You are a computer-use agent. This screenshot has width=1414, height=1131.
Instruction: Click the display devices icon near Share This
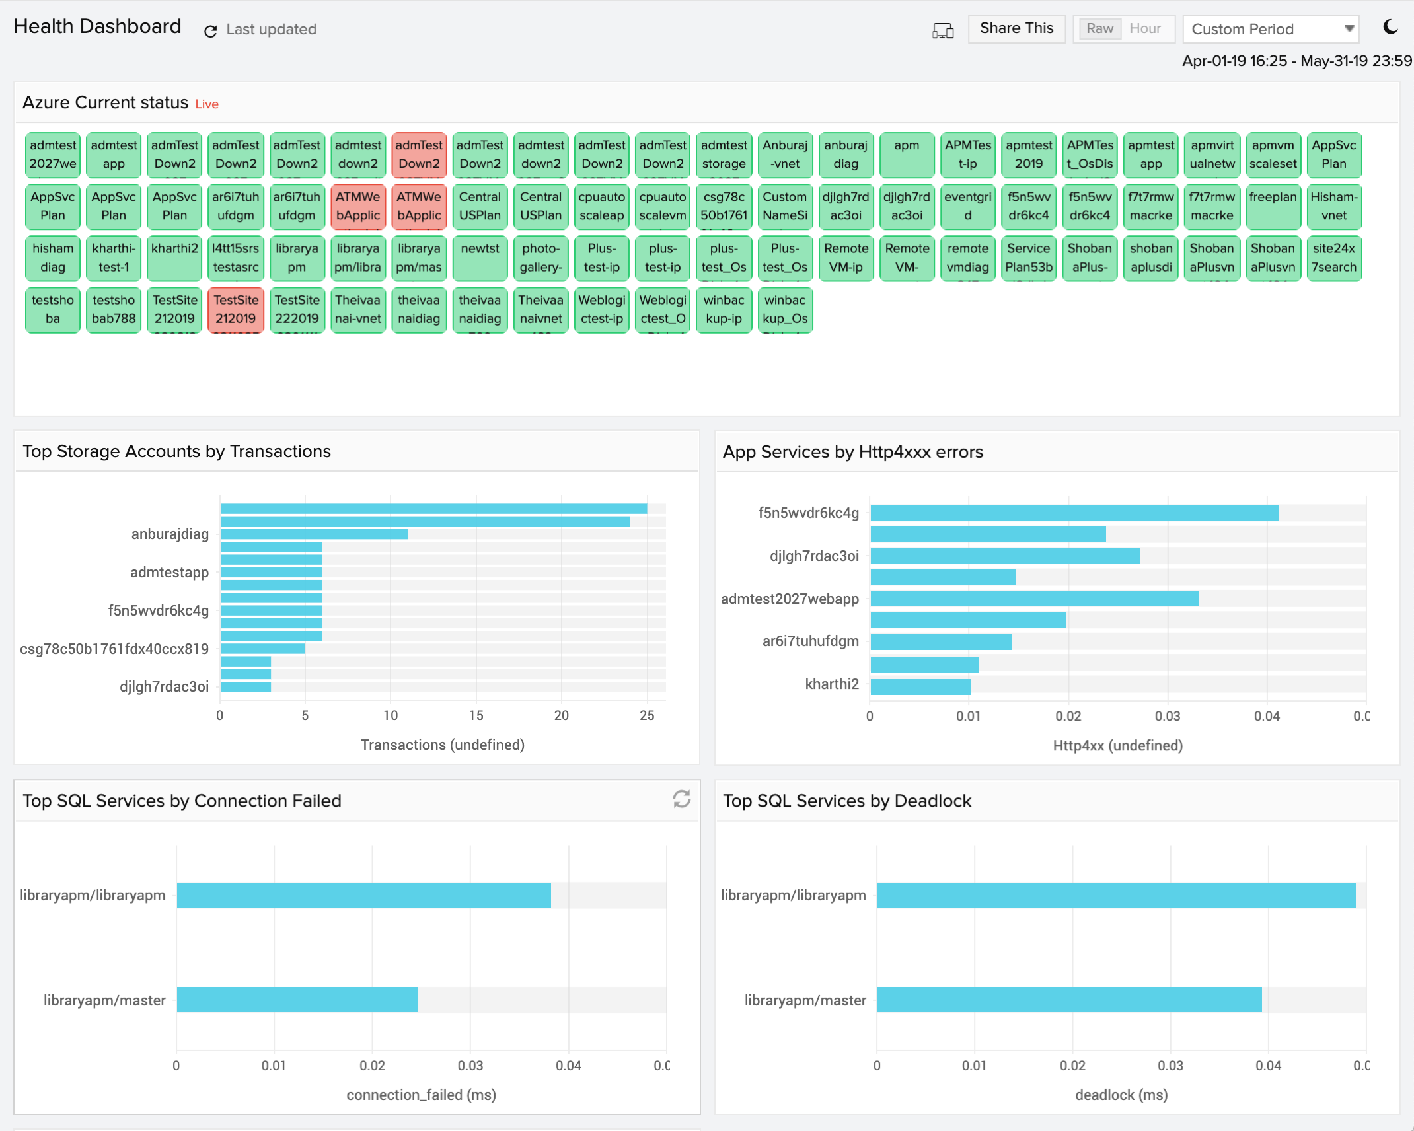click(x=943, y=30)
